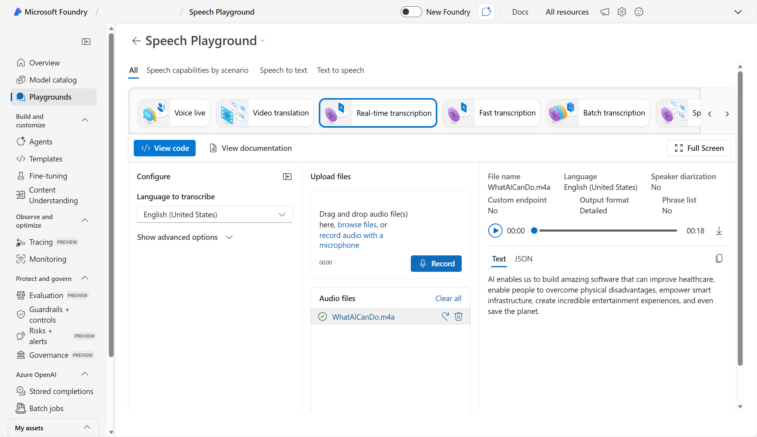Switch to the JSON output tab
Image resolution: width=757 pixels, height=437 pixels.
point(523,259)
